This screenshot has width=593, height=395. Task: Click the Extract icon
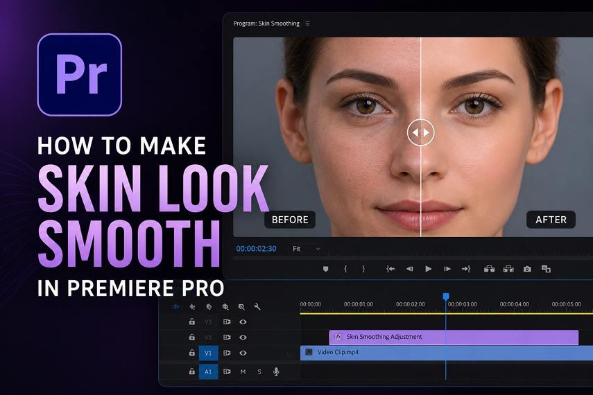[x=508, y=269]
